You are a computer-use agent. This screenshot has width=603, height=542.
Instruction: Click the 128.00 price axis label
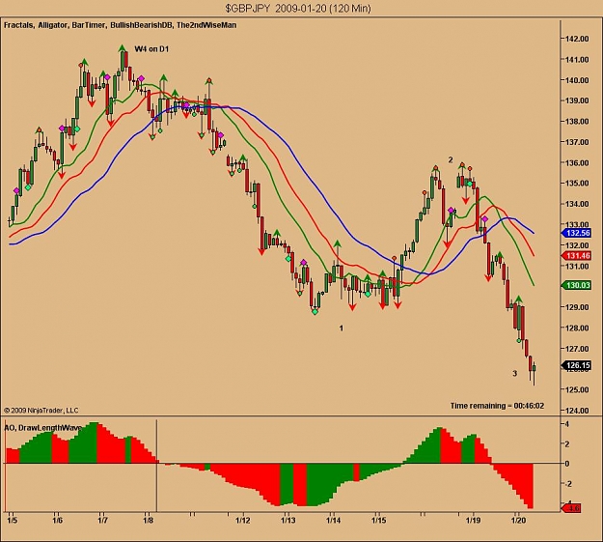click(577, 328)
